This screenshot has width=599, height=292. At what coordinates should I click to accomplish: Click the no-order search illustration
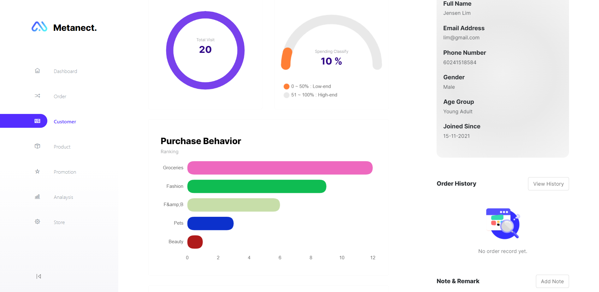point(503,223)
